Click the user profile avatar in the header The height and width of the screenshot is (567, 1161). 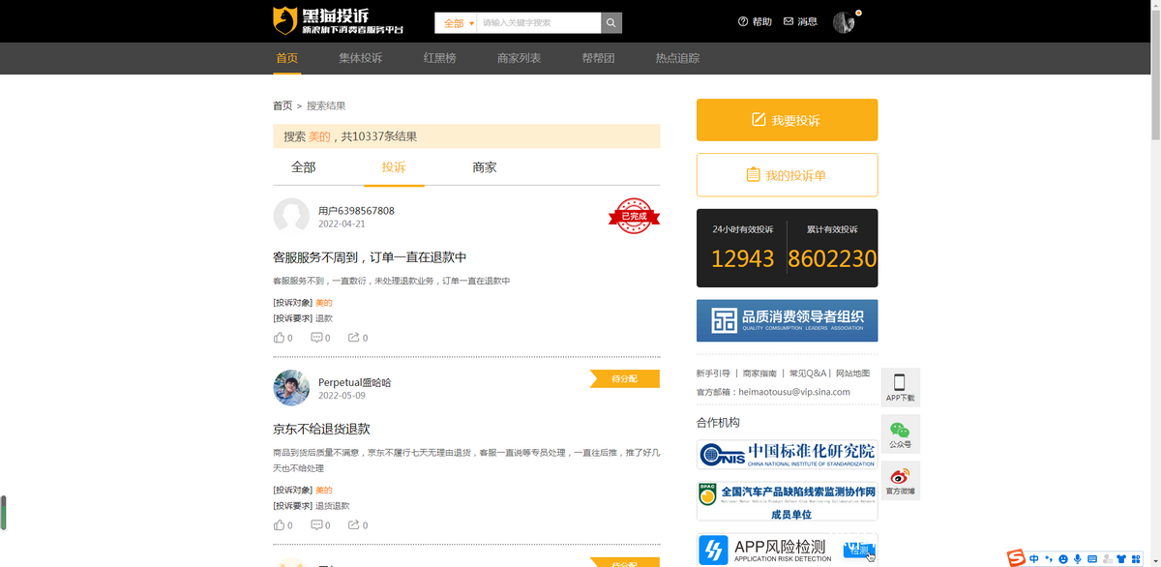coord(844,22)
